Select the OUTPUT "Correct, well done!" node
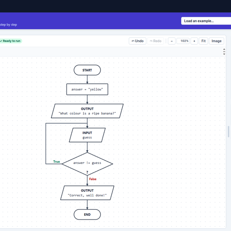The width and height of the screenshot is (231, 231). coord(87,193)
